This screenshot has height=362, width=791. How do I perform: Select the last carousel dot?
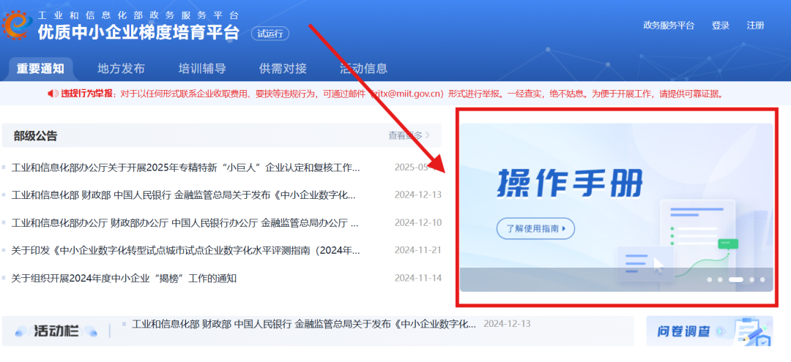(x=762, y=279)
